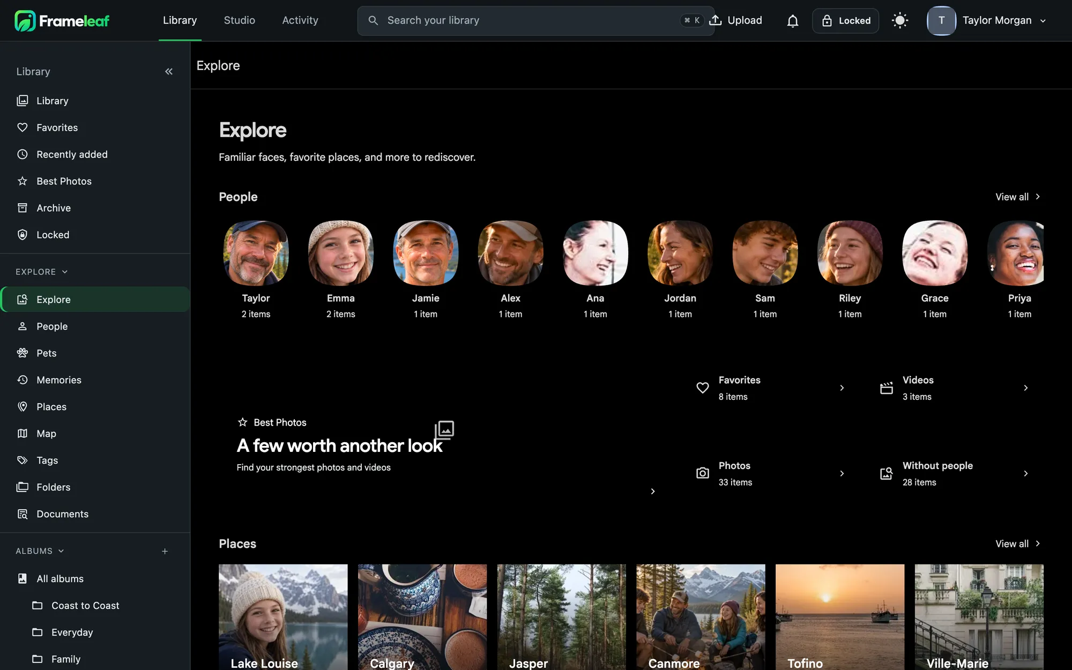Image resolution: width=1072 pixels, height=670 pixels.
Task: Open Pets paw icon
Action: tap(23, 353)
